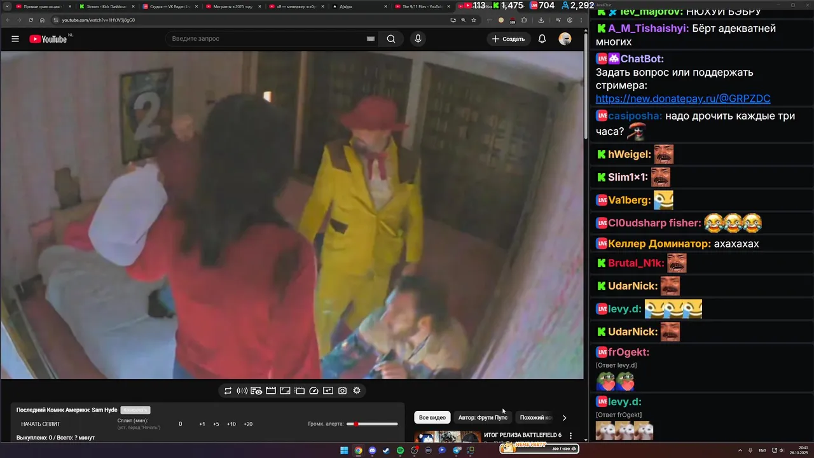Open the clock showing 20:41 in the taskbar

pyautogui.click(x=798, y=450)
